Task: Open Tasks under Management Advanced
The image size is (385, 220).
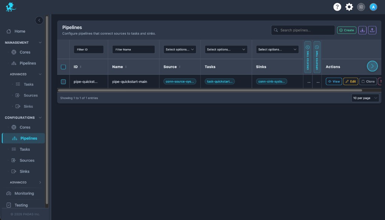Action: pos(29,84)
